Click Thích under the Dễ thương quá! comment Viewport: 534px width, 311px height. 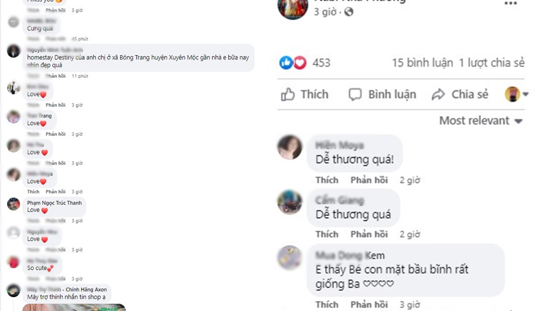327,180
